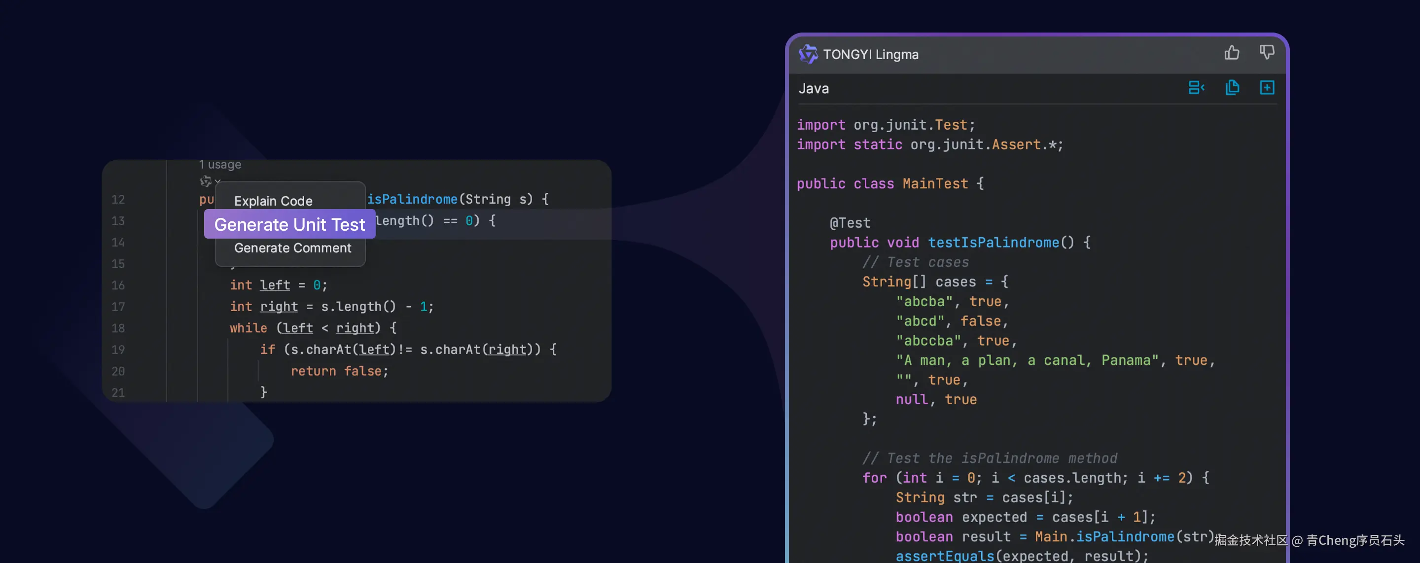Create new file from generated code

tap(1267, 88)
